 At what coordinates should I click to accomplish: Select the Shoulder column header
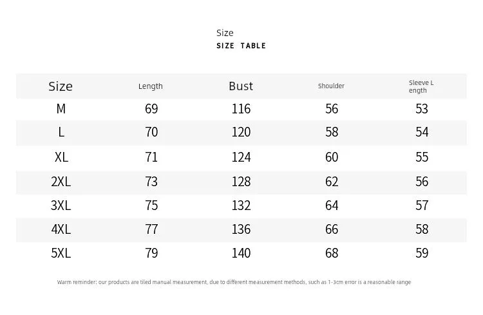pos(331,86)
